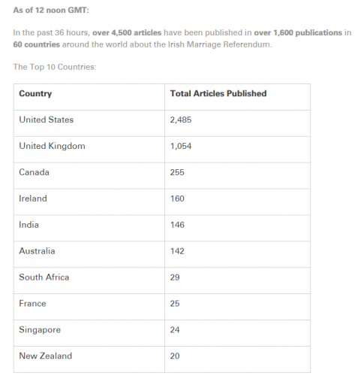Click the 146 value for India
Viewport: 361px width, 376px height.
(x=177, y=225)
